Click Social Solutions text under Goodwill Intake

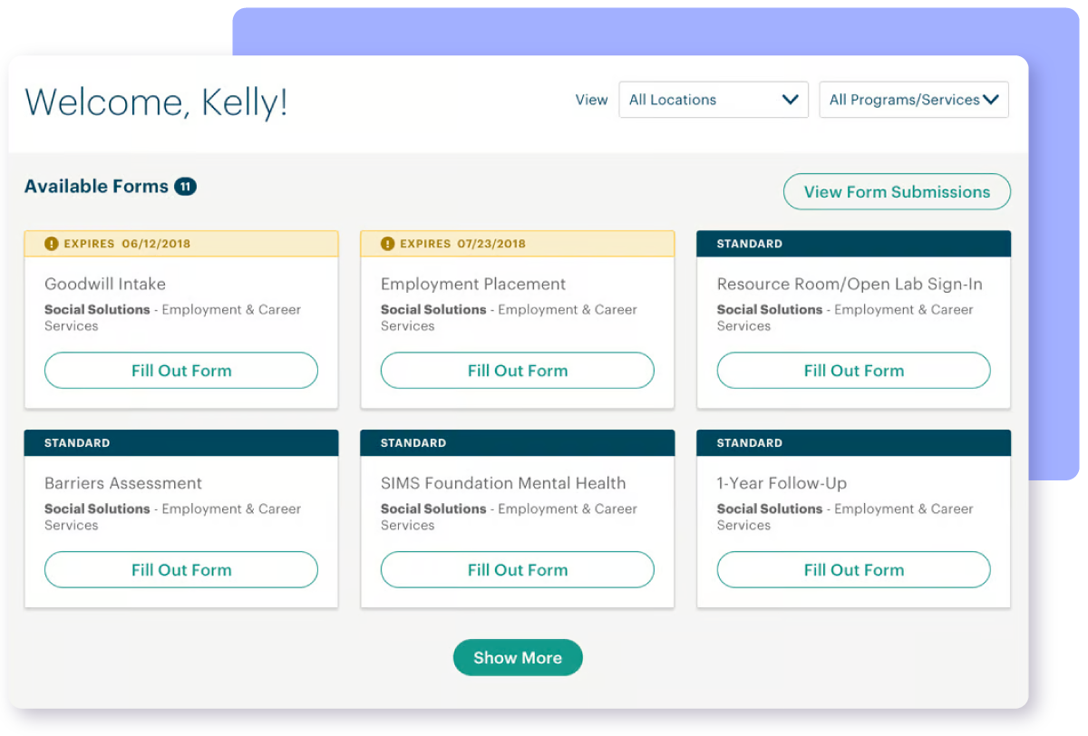pyautogui.click(x=97, y=309)
